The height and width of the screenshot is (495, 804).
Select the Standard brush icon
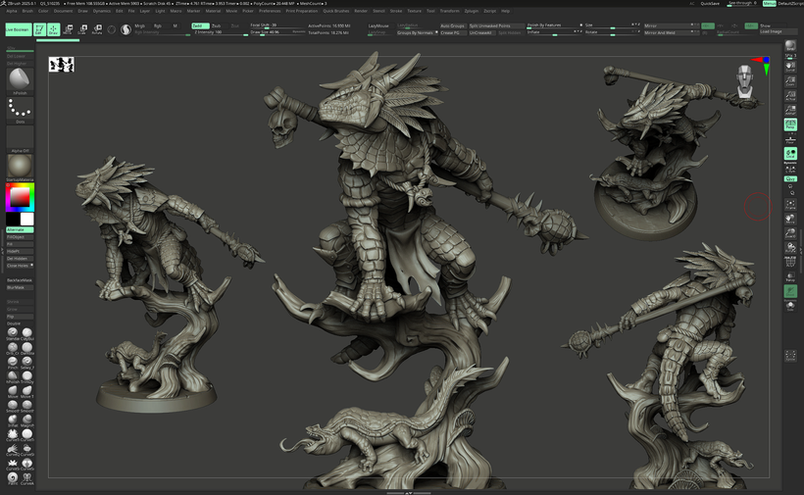click(13, 333)
